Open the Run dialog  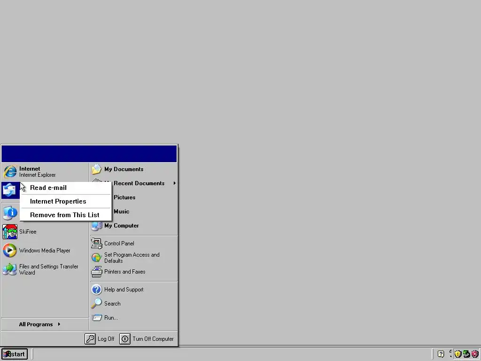134,318
